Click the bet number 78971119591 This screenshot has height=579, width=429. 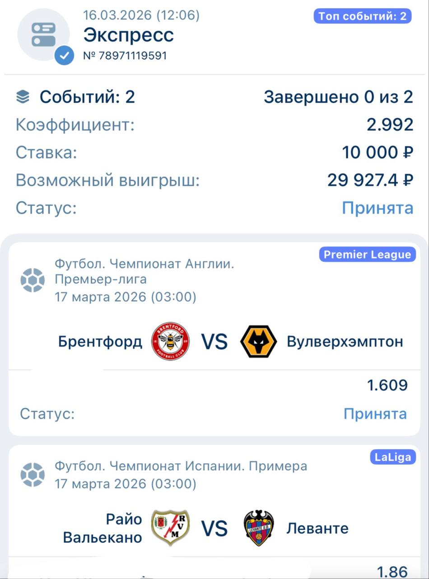tap(125, 56)
